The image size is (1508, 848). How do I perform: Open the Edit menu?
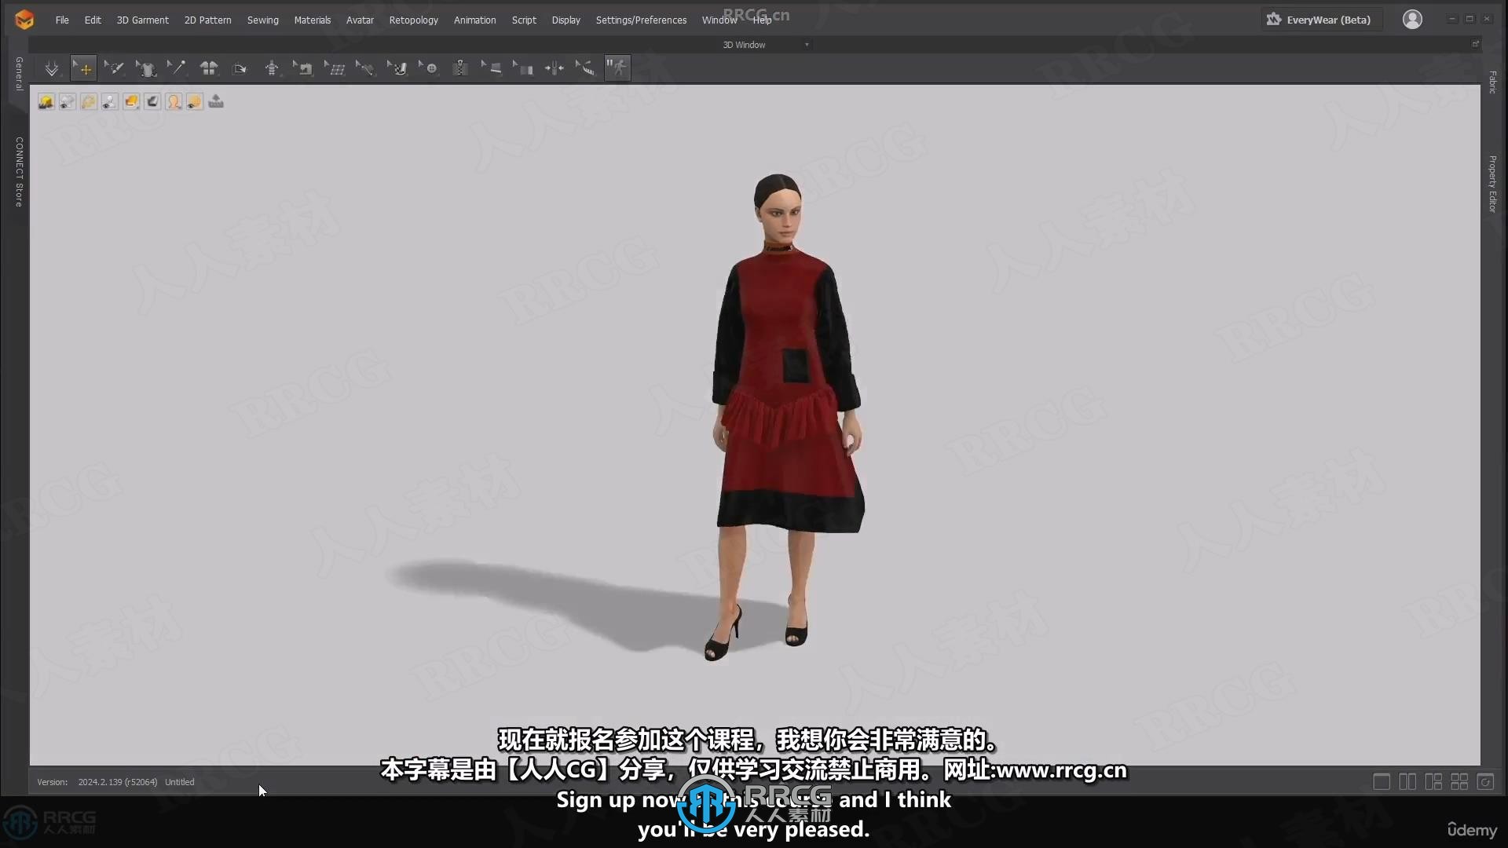pos(93,20)
